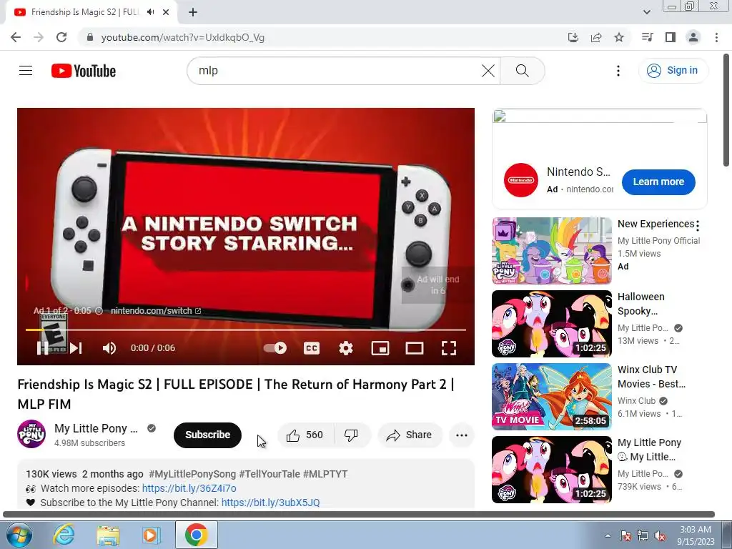Show hidden tray icons arrow

[608, 535]
